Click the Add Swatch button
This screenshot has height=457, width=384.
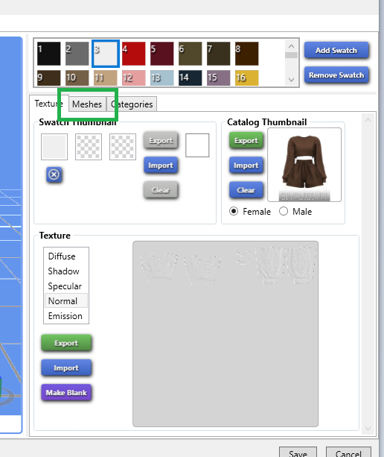[x=336, y=51]
